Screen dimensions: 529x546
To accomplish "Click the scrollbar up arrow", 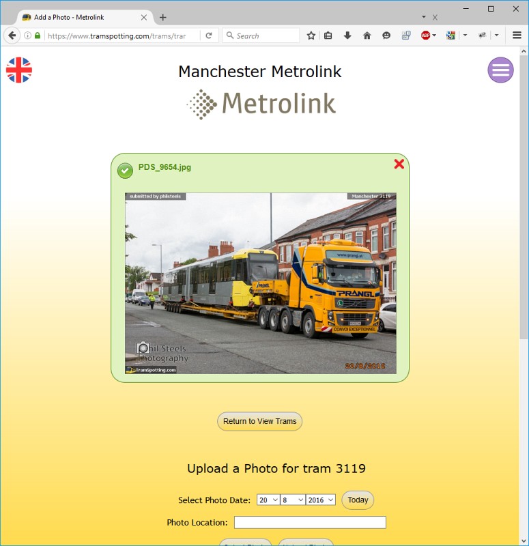I will coord(524,51).
